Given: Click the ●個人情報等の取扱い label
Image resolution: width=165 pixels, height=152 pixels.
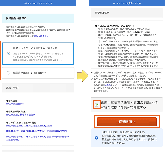Looking at the screenshot, I should click(x=17, y=111).
